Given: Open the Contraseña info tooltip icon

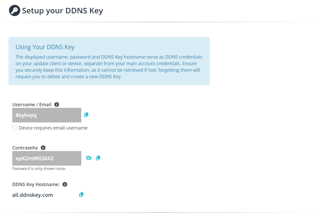Looking at the screenshot, I should pos(43,148).
